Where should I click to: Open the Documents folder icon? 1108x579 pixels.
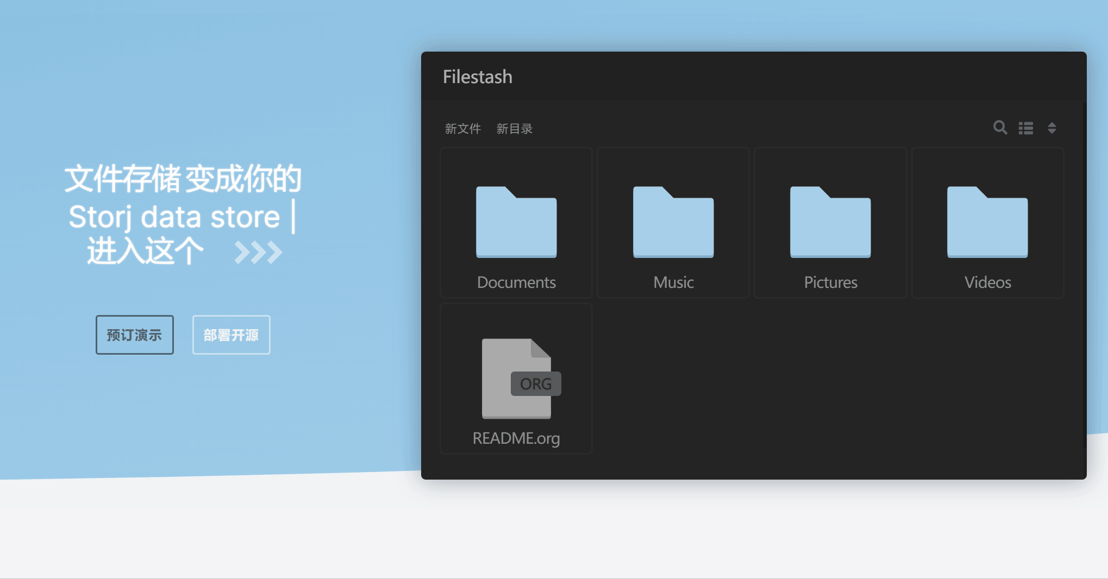click(x=516, y=222)
